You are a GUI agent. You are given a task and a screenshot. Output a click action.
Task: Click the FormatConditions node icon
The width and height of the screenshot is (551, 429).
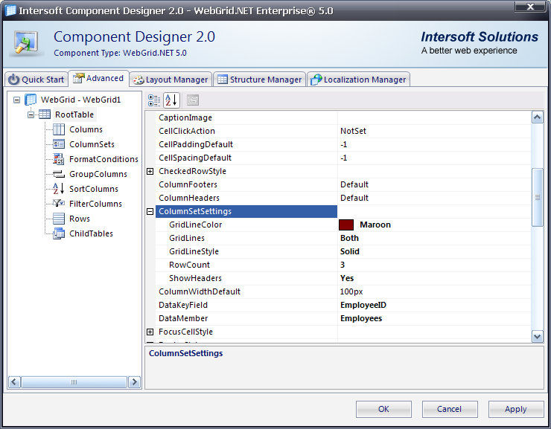(58, 159)
